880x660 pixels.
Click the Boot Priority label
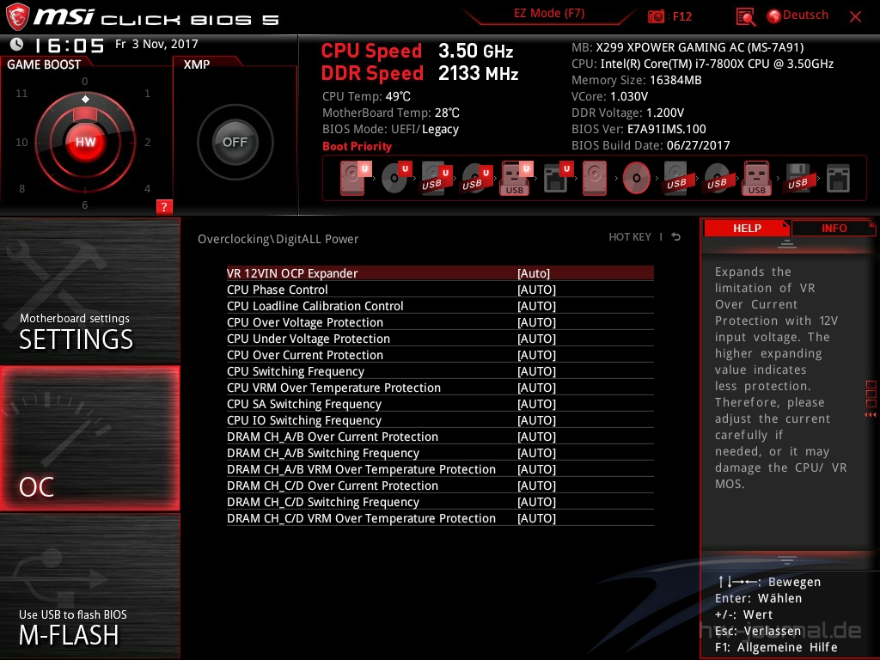pyautogui.click(x=357, y=146)
